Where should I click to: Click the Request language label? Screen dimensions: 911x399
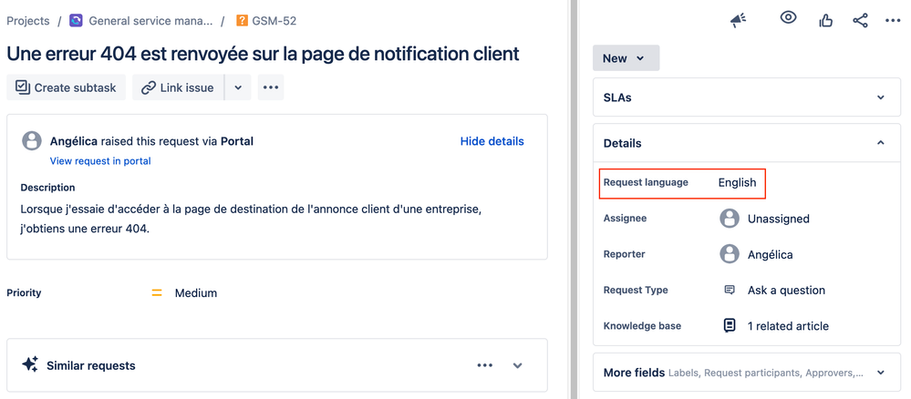point(646,182)
